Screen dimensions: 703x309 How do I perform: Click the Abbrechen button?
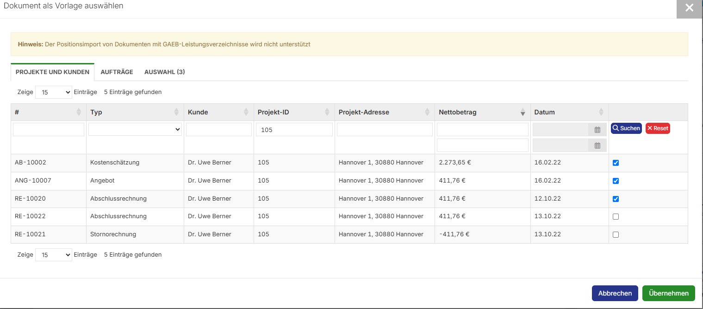tap(615, 293)
